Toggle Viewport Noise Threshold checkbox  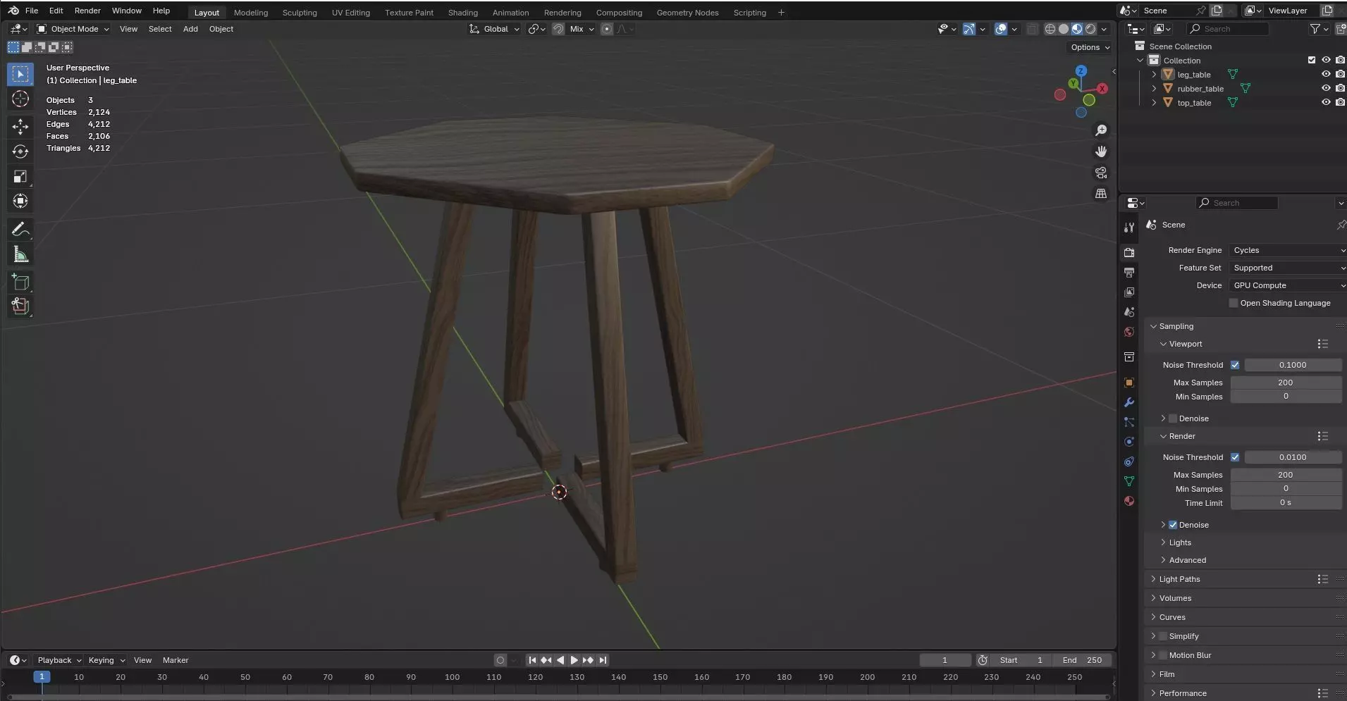1235,365
